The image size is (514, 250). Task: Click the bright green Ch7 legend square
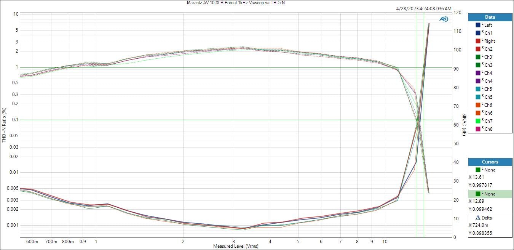478,121
